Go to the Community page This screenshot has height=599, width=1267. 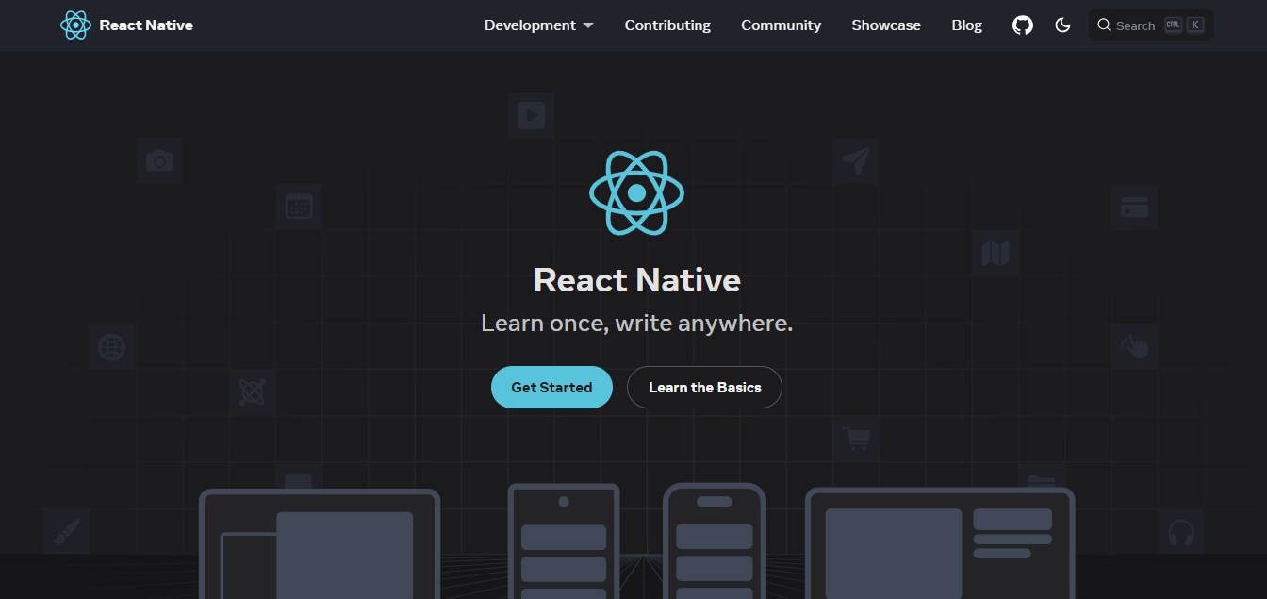click(781, 25)
